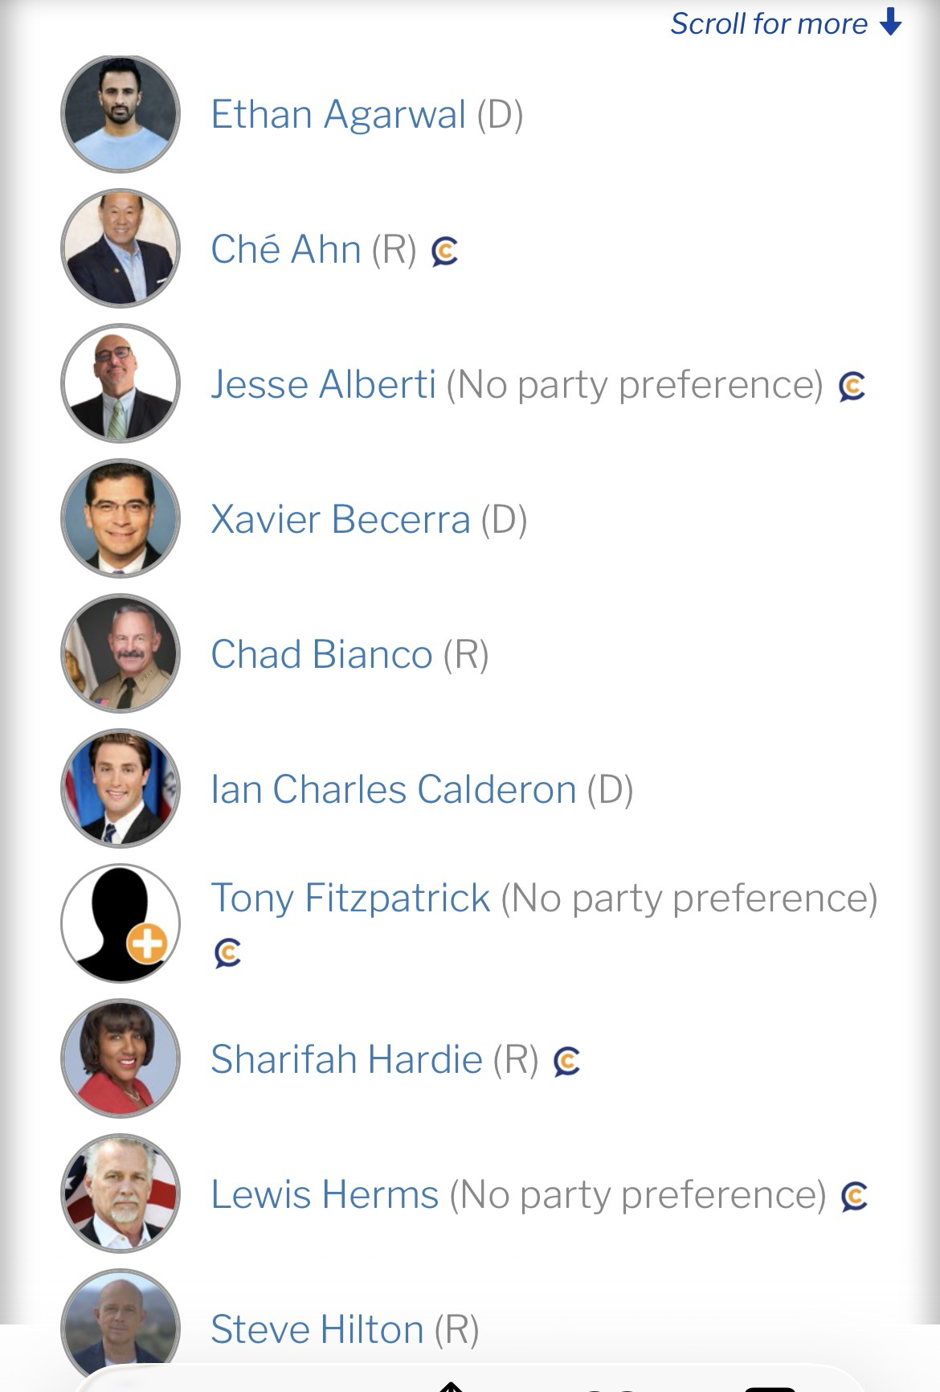Click the blue down arrow by Scroll for more

[x=891, y=23]
